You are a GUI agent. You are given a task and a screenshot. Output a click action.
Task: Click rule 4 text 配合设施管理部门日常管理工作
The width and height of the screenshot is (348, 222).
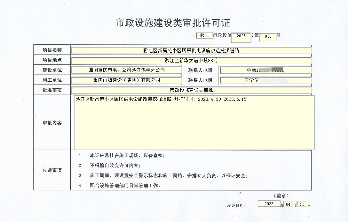[125, 186]
